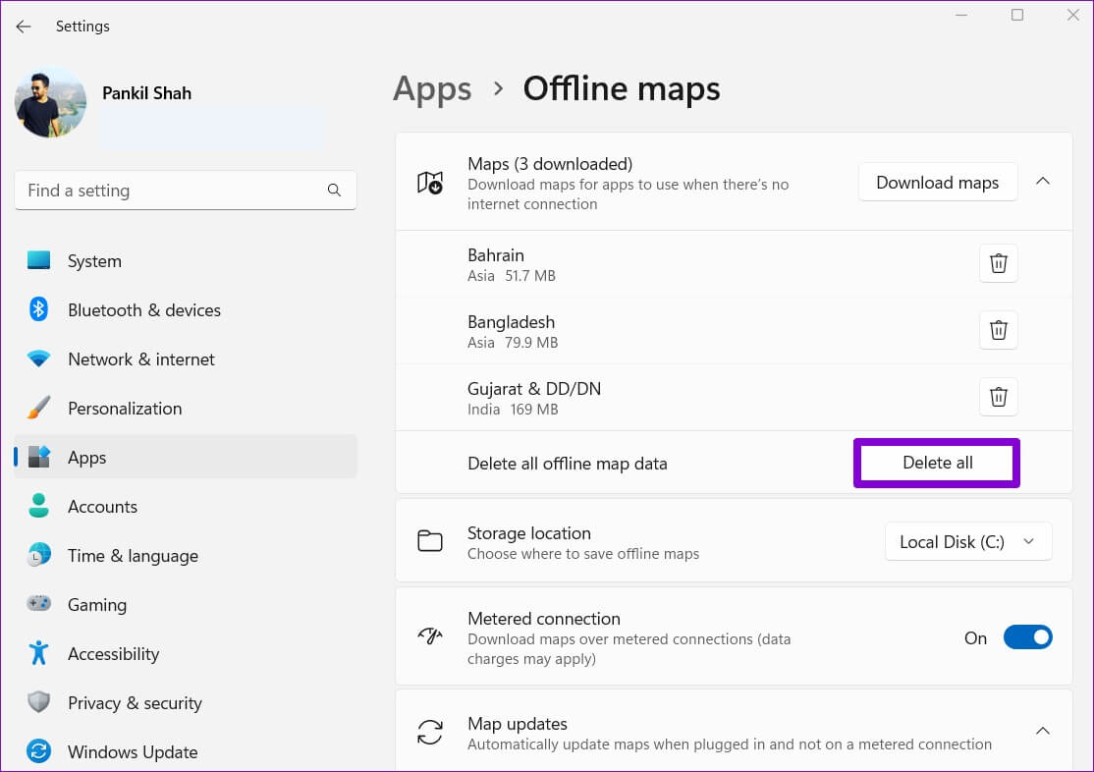This screenshot has height=772, width=1094.
Task: Go to Network & internet
Action: pos(140,359)
